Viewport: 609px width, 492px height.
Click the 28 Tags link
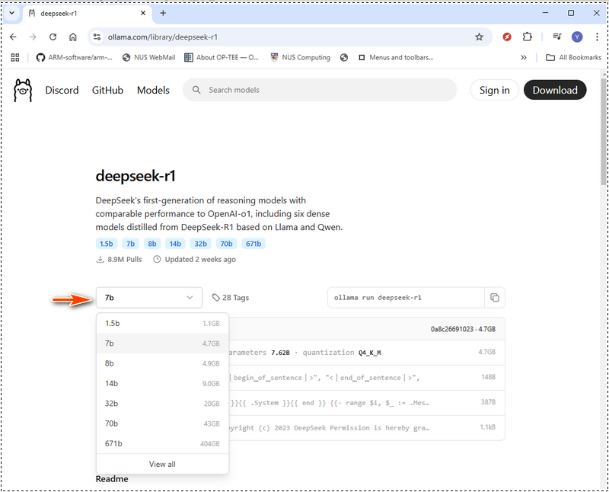[231, 298]
